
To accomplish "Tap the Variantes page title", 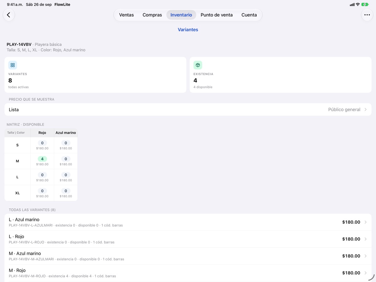I will click(x=188, y=30).
